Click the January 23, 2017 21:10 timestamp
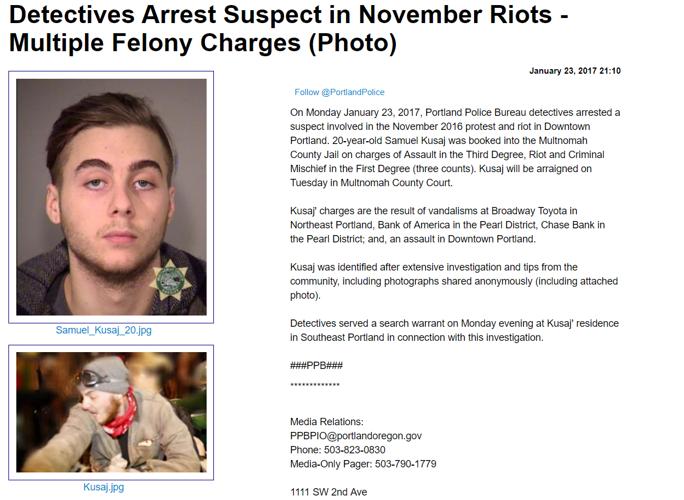This screenshot has height=500, width=684. pos(575,71)
